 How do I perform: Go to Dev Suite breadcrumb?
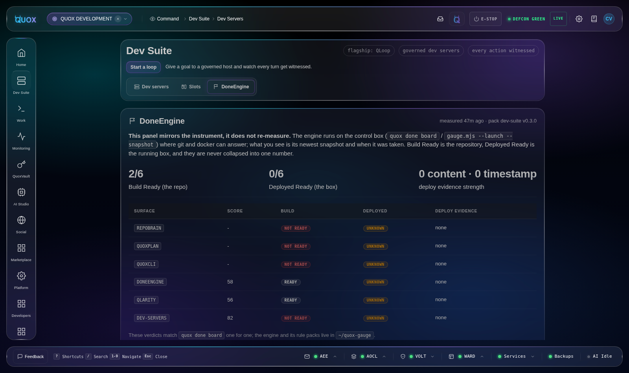coord(199,19)
